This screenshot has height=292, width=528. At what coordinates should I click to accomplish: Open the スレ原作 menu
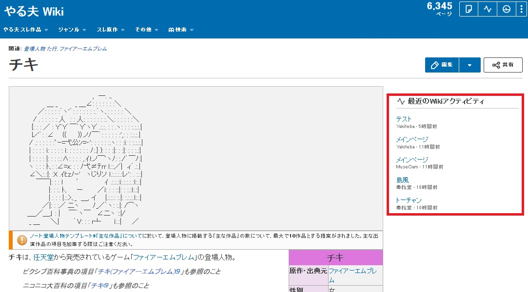111,30
